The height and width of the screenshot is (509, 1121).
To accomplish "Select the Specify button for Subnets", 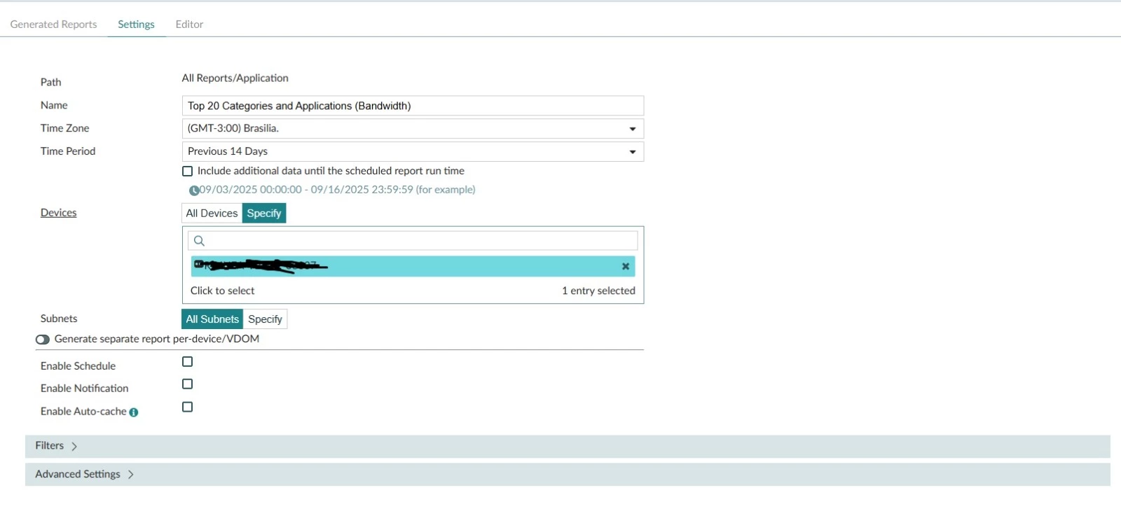I will [x=265, y=319].
